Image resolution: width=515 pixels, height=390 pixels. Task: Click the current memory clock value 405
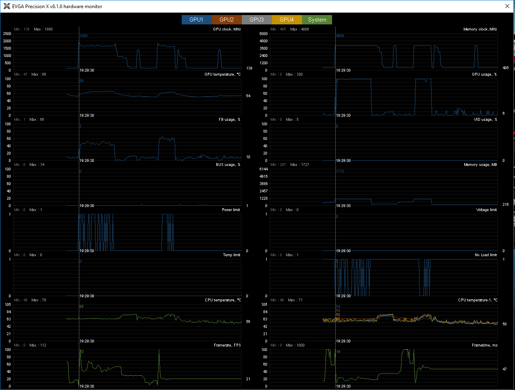click(506, 68)
